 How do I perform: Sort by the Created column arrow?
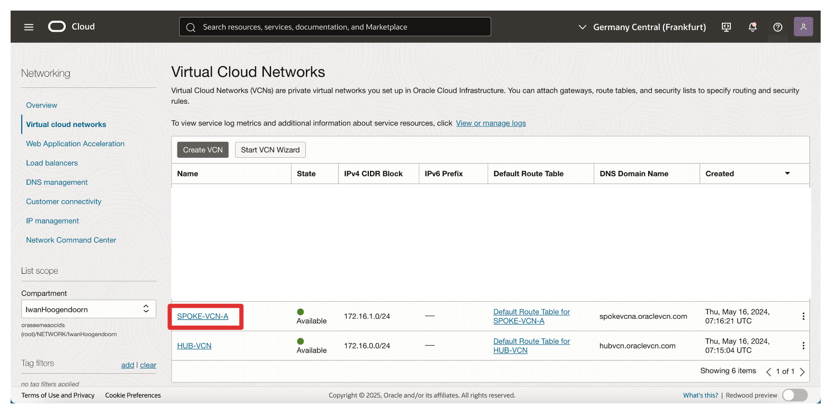[x=787, y=174]
